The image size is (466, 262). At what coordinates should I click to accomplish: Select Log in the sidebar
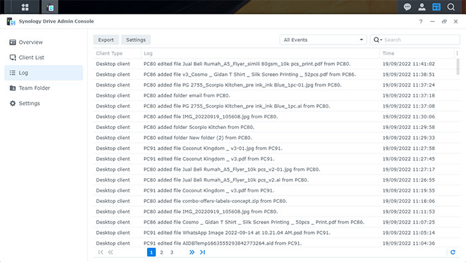44,72
